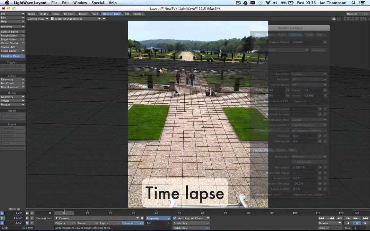Click the B bank channel button
Image resolution: width=370 pixels, height=231 pixels.
pyautogui.click(x=2, y=223)
